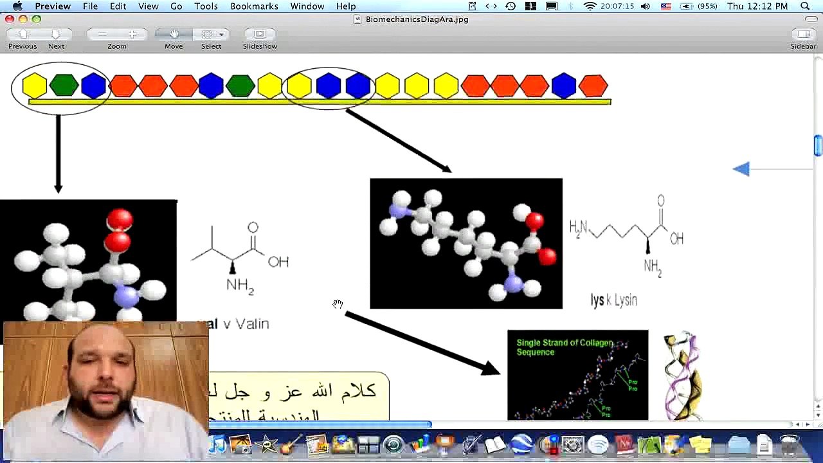Click the horizontal scrollbar thumb
The image size is (823, 463).
(x=320, y=424)
